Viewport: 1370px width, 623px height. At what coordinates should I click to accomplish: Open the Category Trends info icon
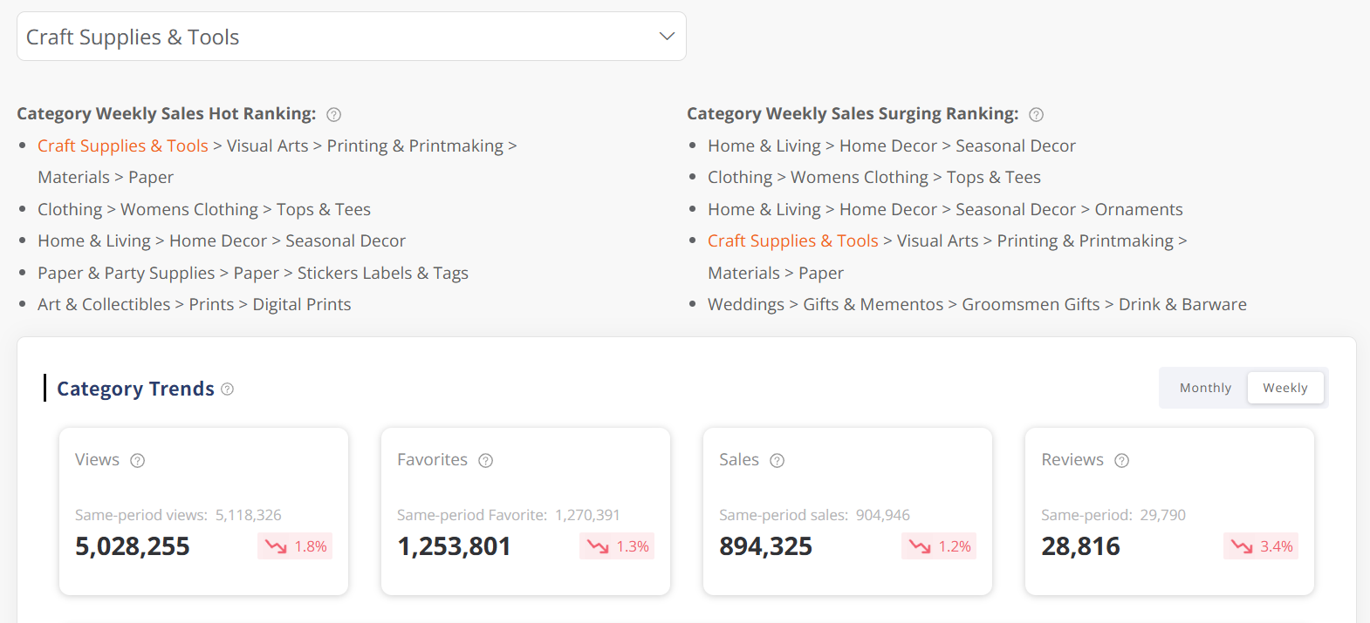(227, 389)
